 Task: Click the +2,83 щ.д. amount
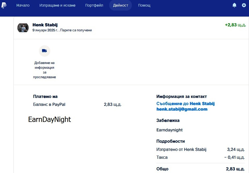(235, 25)
